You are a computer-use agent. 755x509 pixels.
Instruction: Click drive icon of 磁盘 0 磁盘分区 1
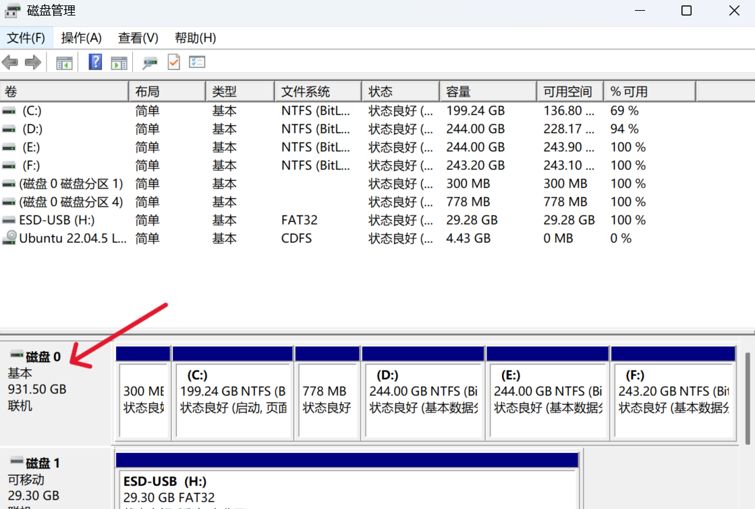coord(9,184)
